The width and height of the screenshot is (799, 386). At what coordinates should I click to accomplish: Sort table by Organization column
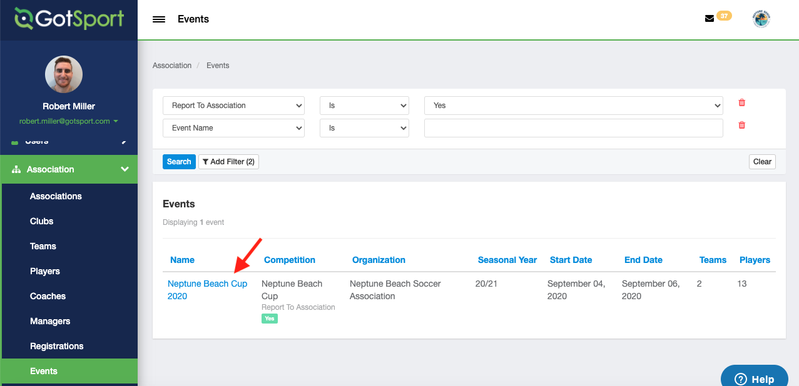coord(379,260)
